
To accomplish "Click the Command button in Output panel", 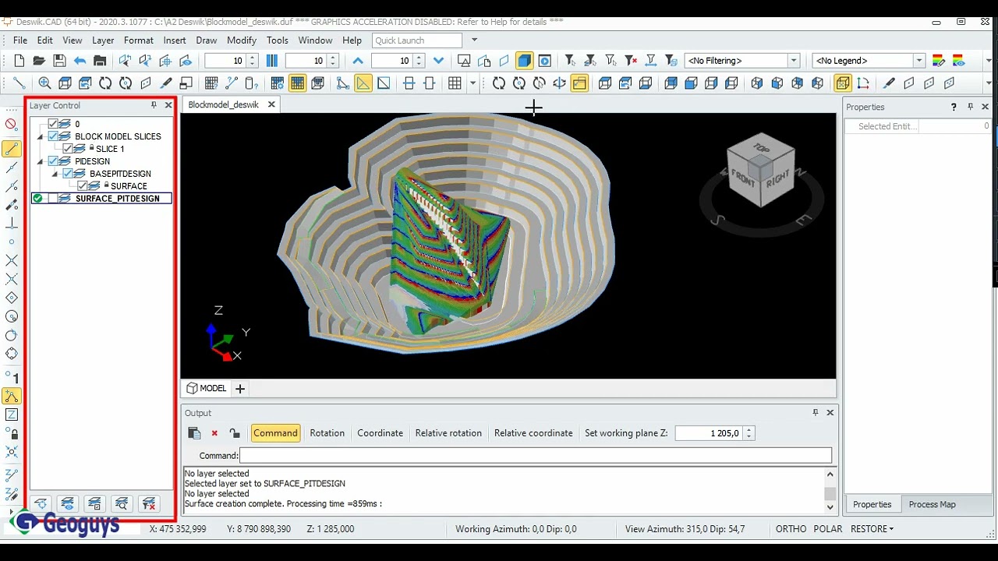I will (275, 433).
